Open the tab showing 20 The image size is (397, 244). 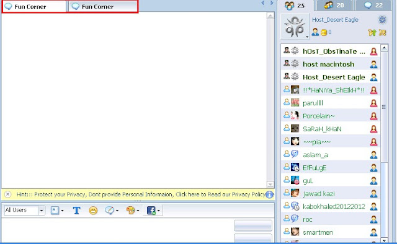click(x=334, y=6)
